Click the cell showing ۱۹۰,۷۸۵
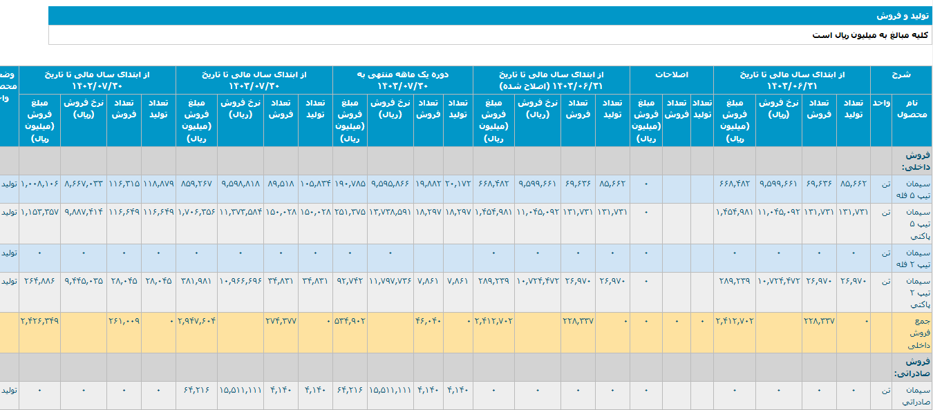933x410 pixels. click(350, 184)
